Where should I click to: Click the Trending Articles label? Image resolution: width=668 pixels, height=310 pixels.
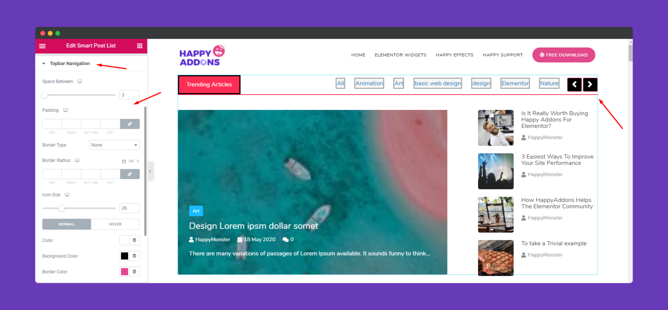(209, 85)
